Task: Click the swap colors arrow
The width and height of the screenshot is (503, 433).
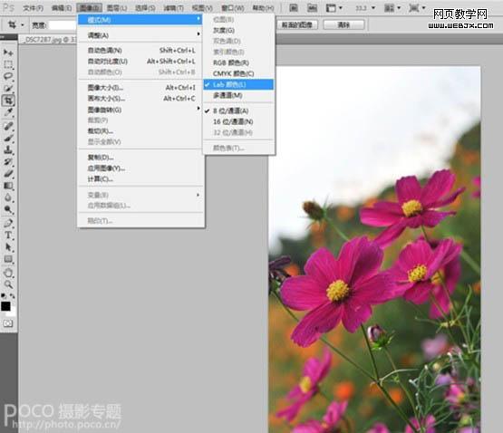Action: pos(12,295)
